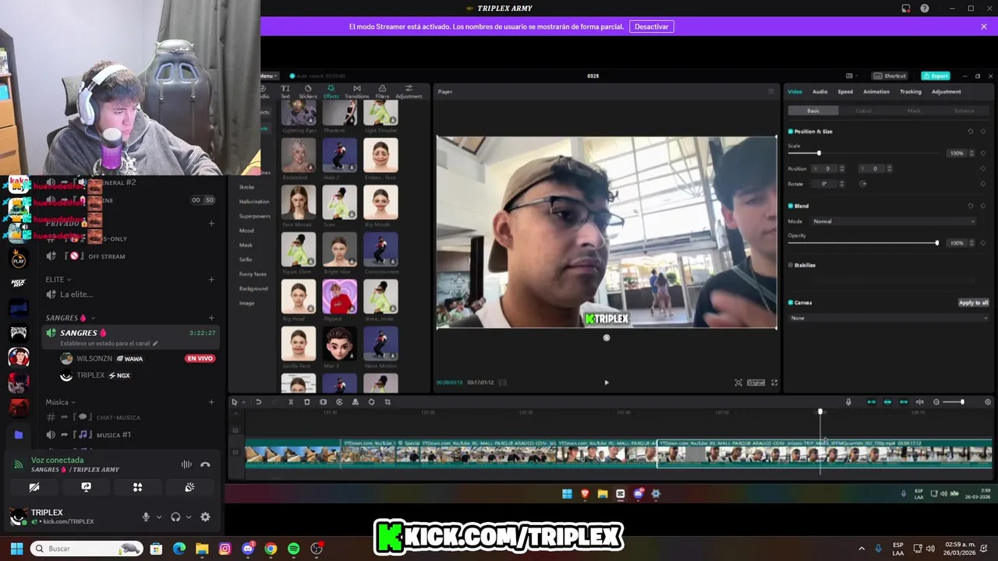This screenshot has height=561, width=998.
Task: Click the Scale slider handle
Action: 819,153
